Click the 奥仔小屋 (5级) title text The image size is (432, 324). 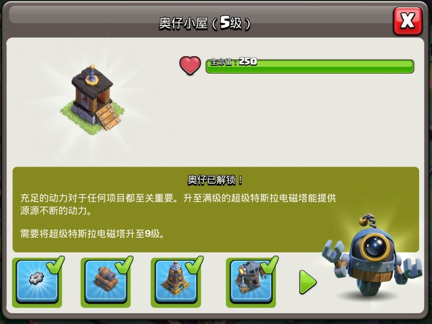[205, 23]
